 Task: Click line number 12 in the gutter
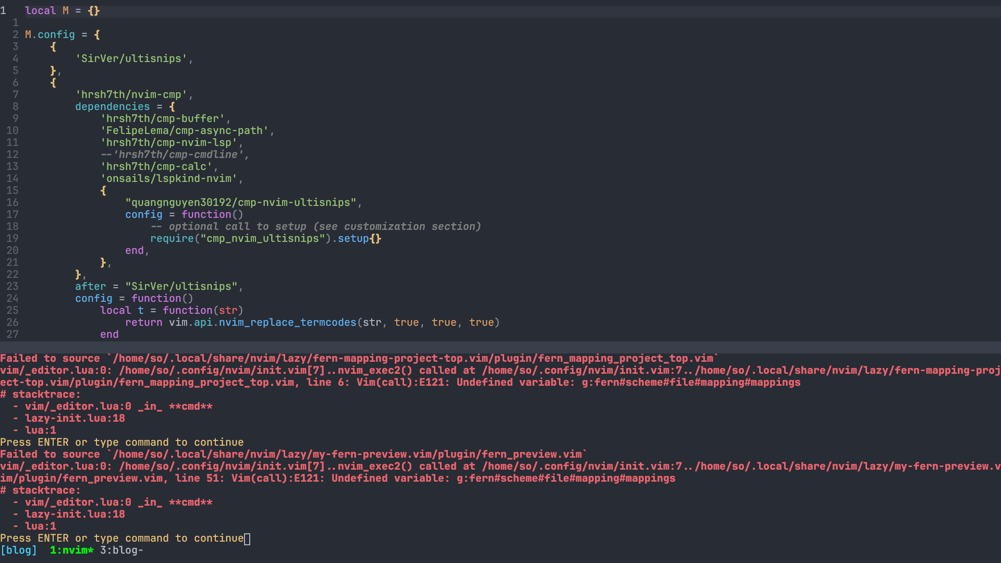click(x=13, y=154)
